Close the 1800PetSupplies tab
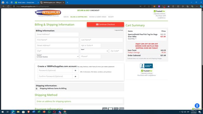203x114 pixels. coord(63,3)
